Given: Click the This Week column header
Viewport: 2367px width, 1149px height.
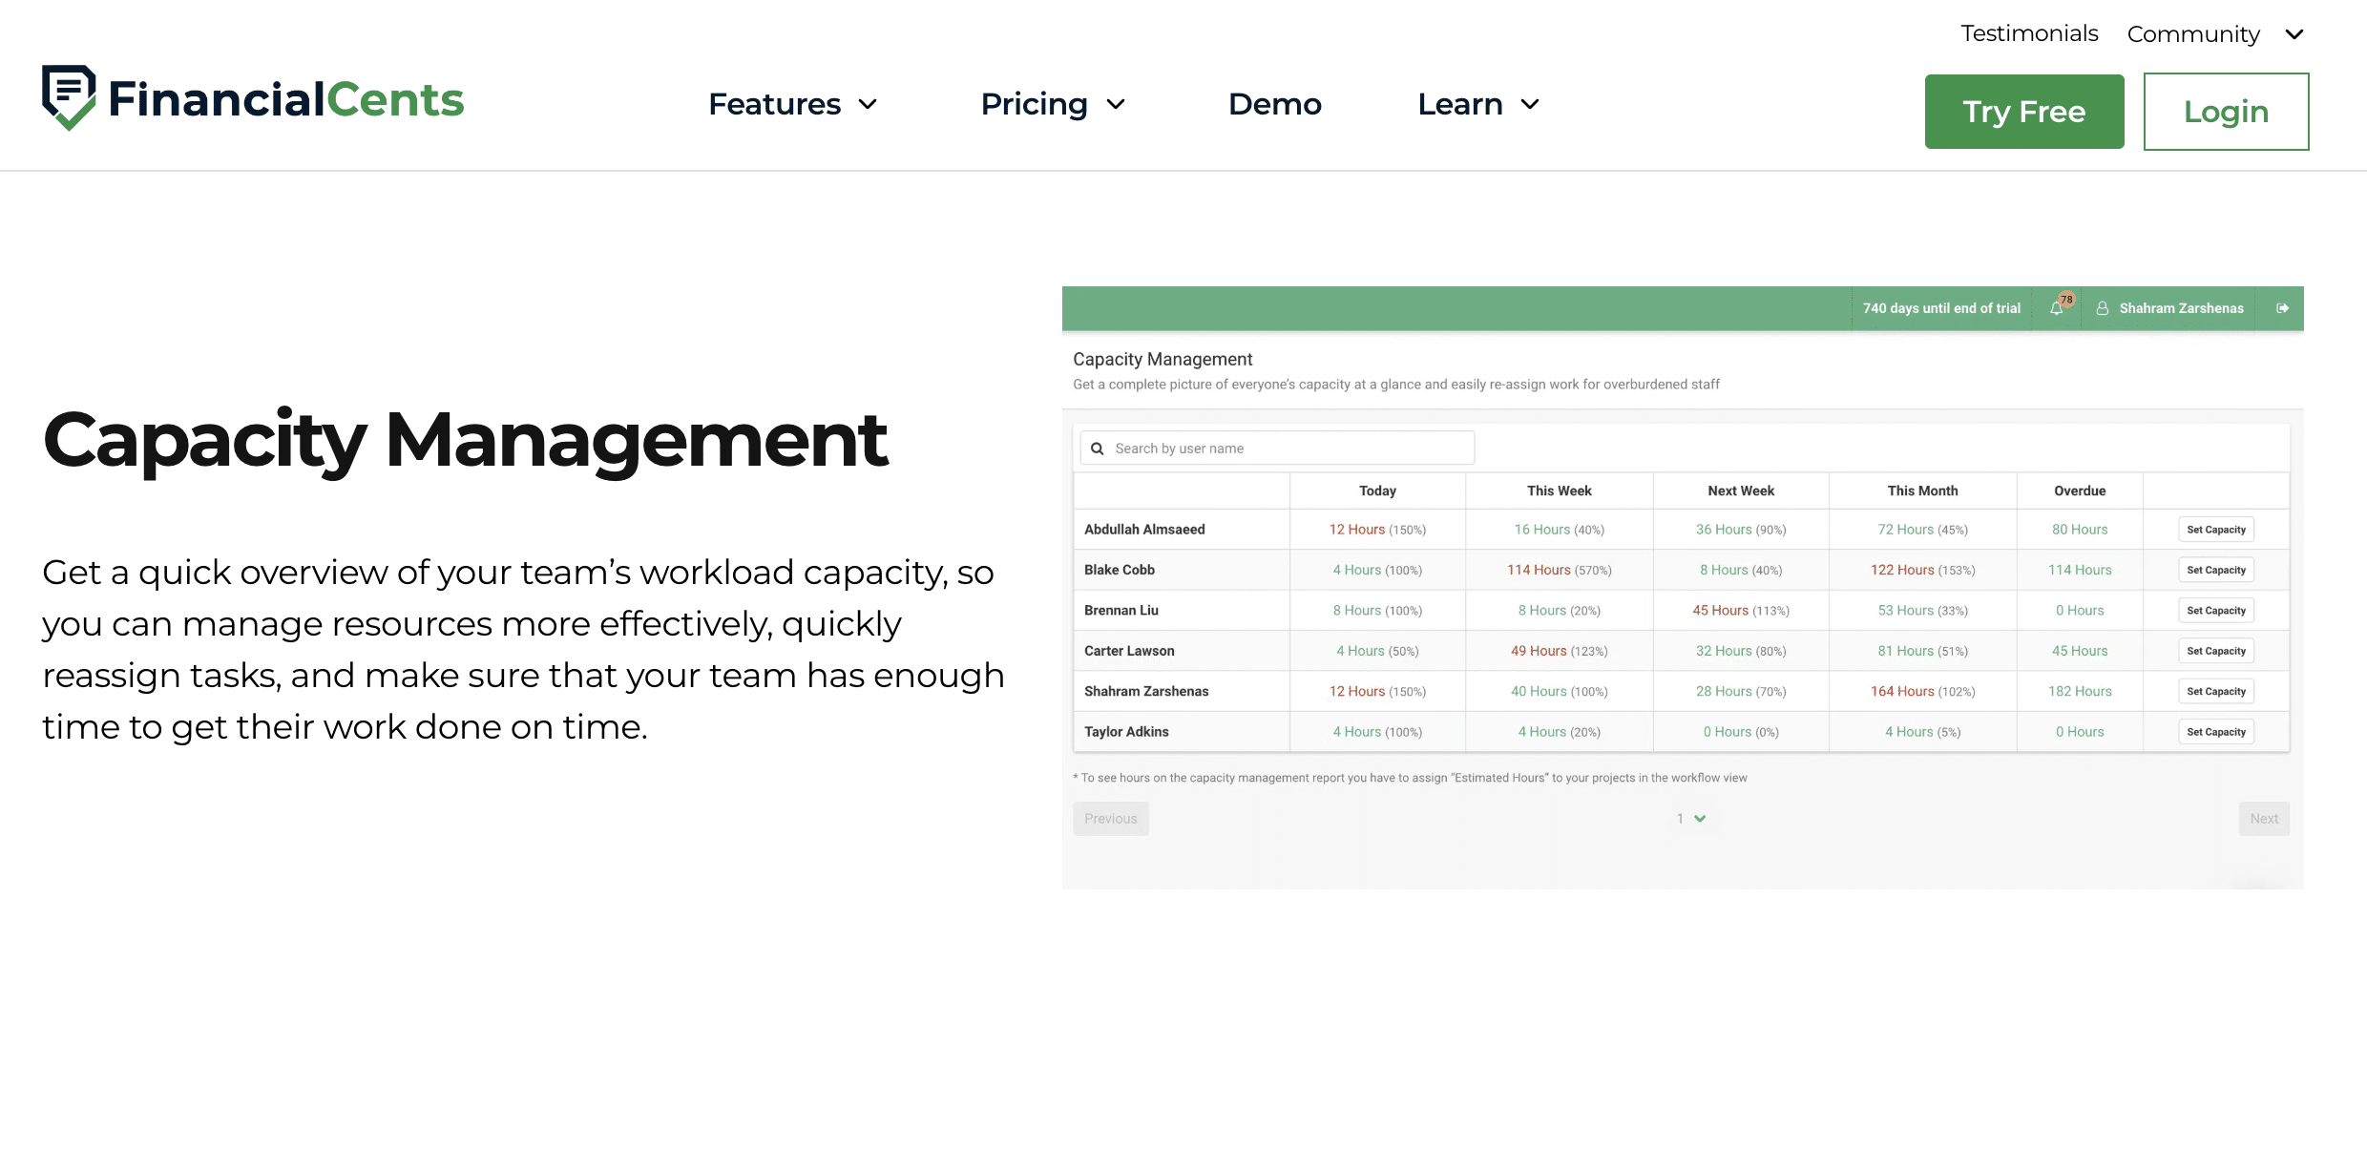Looking at the screenshot, I should 1559,491.
